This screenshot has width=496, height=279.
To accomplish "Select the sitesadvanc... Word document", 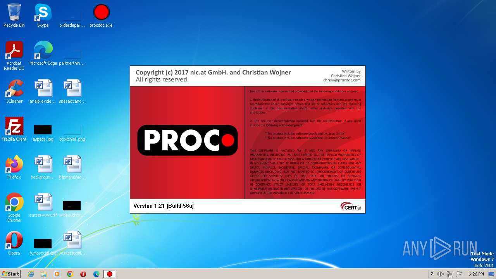I will pyautogui.click(x=72, y=91).
